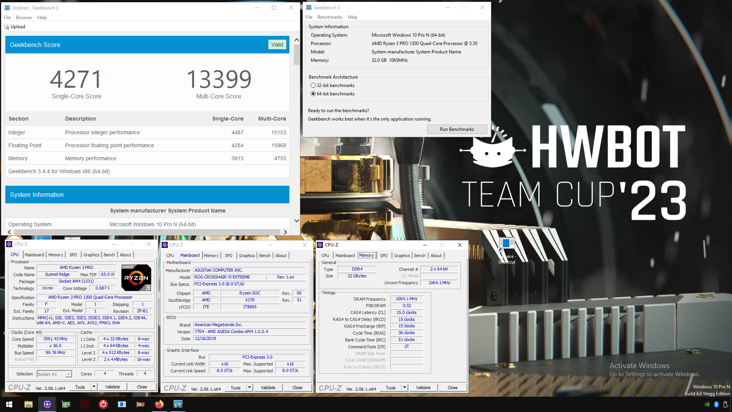Open the Benchmarks menu in Geekbench 3

point(330,17)
